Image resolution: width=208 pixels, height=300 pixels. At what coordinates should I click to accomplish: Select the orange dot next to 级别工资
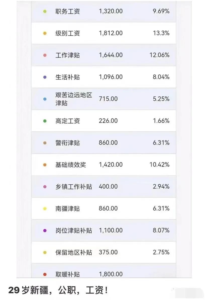coord(45,33)
